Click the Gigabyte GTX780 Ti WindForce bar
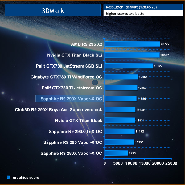The width and height of the screenshot is (185, 185). (x=121, y=77)
